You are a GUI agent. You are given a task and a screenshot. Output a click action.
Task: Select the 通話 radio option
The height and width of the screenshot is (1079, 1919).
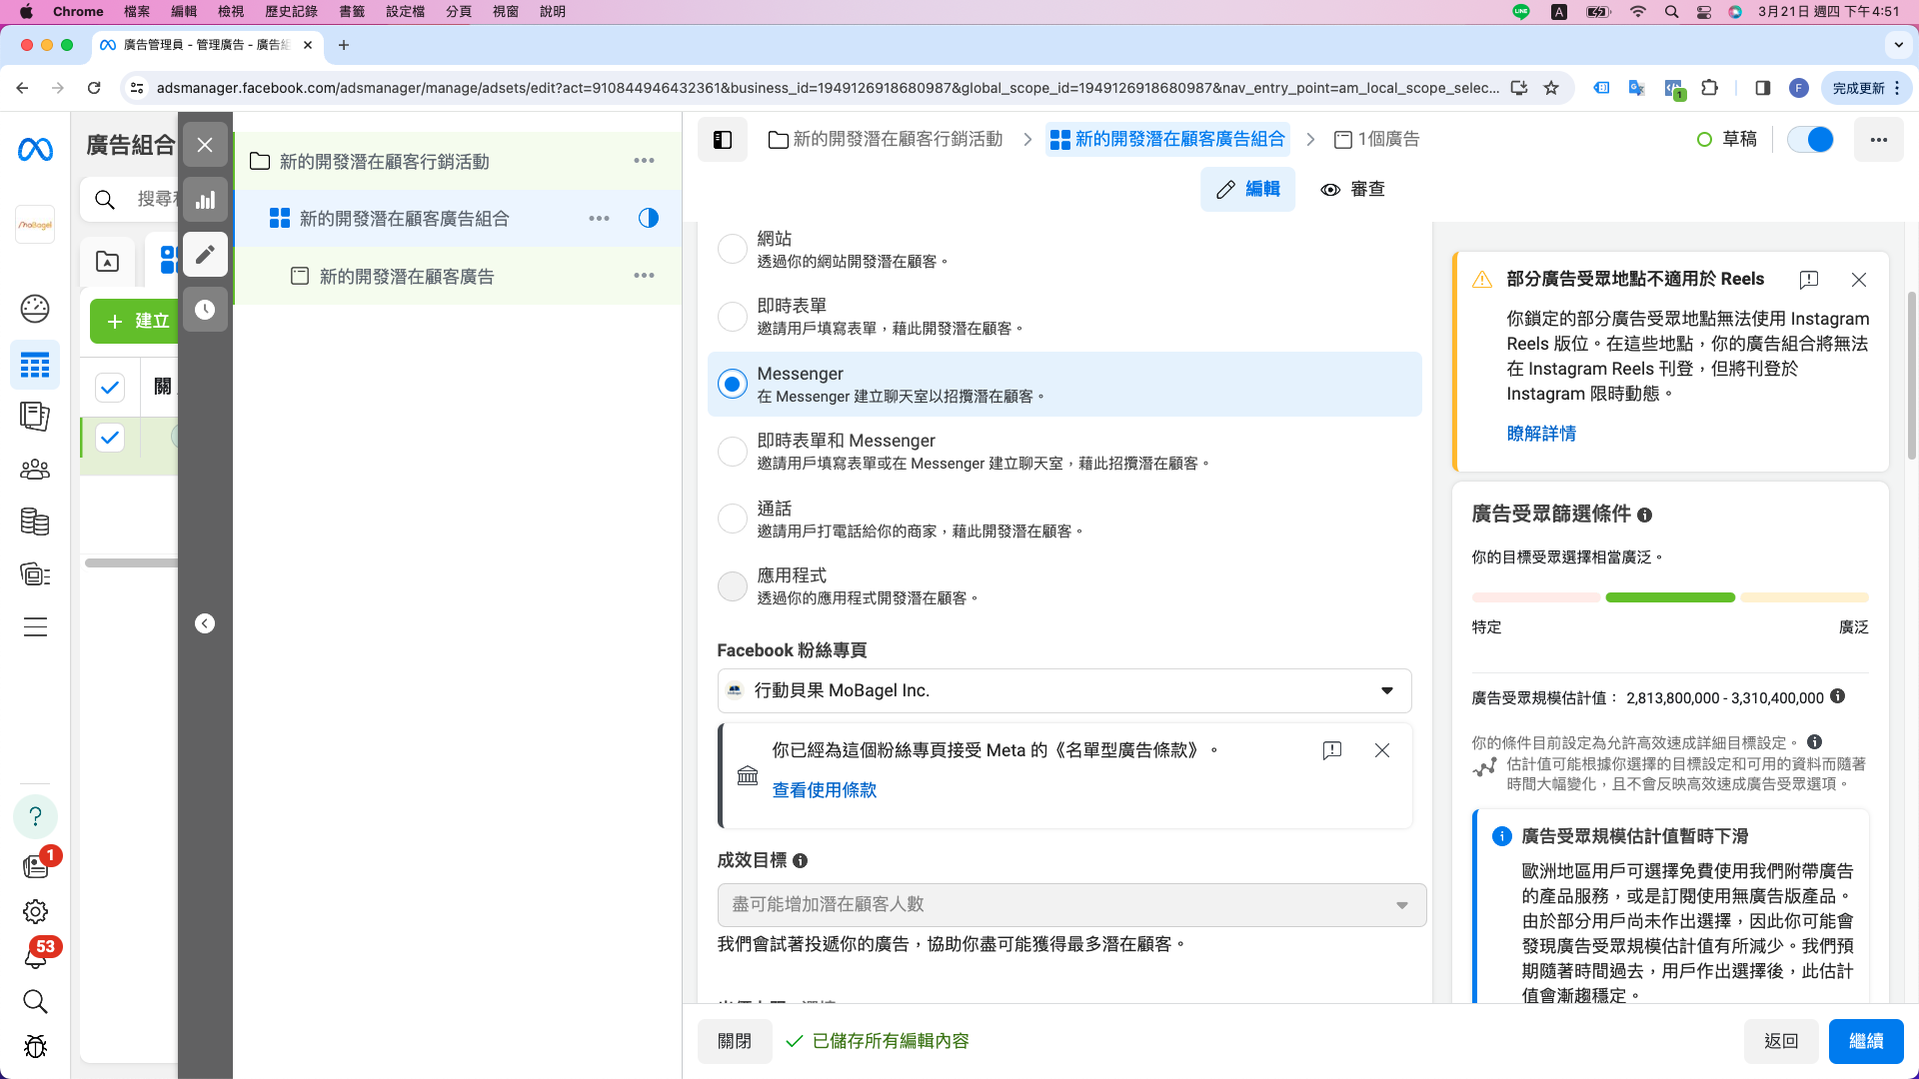click(733, 519)
